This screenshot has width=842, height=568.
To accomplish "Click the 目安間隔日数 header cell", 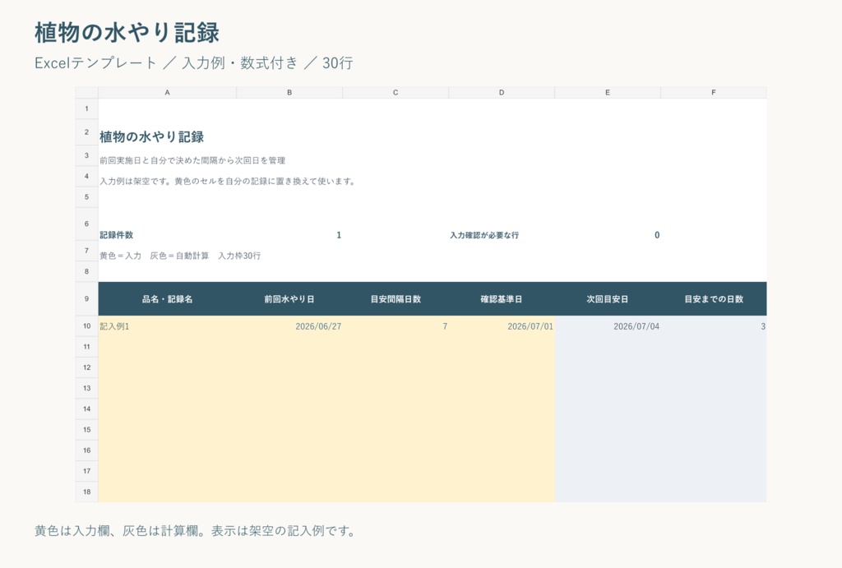I will pos(396,299).
